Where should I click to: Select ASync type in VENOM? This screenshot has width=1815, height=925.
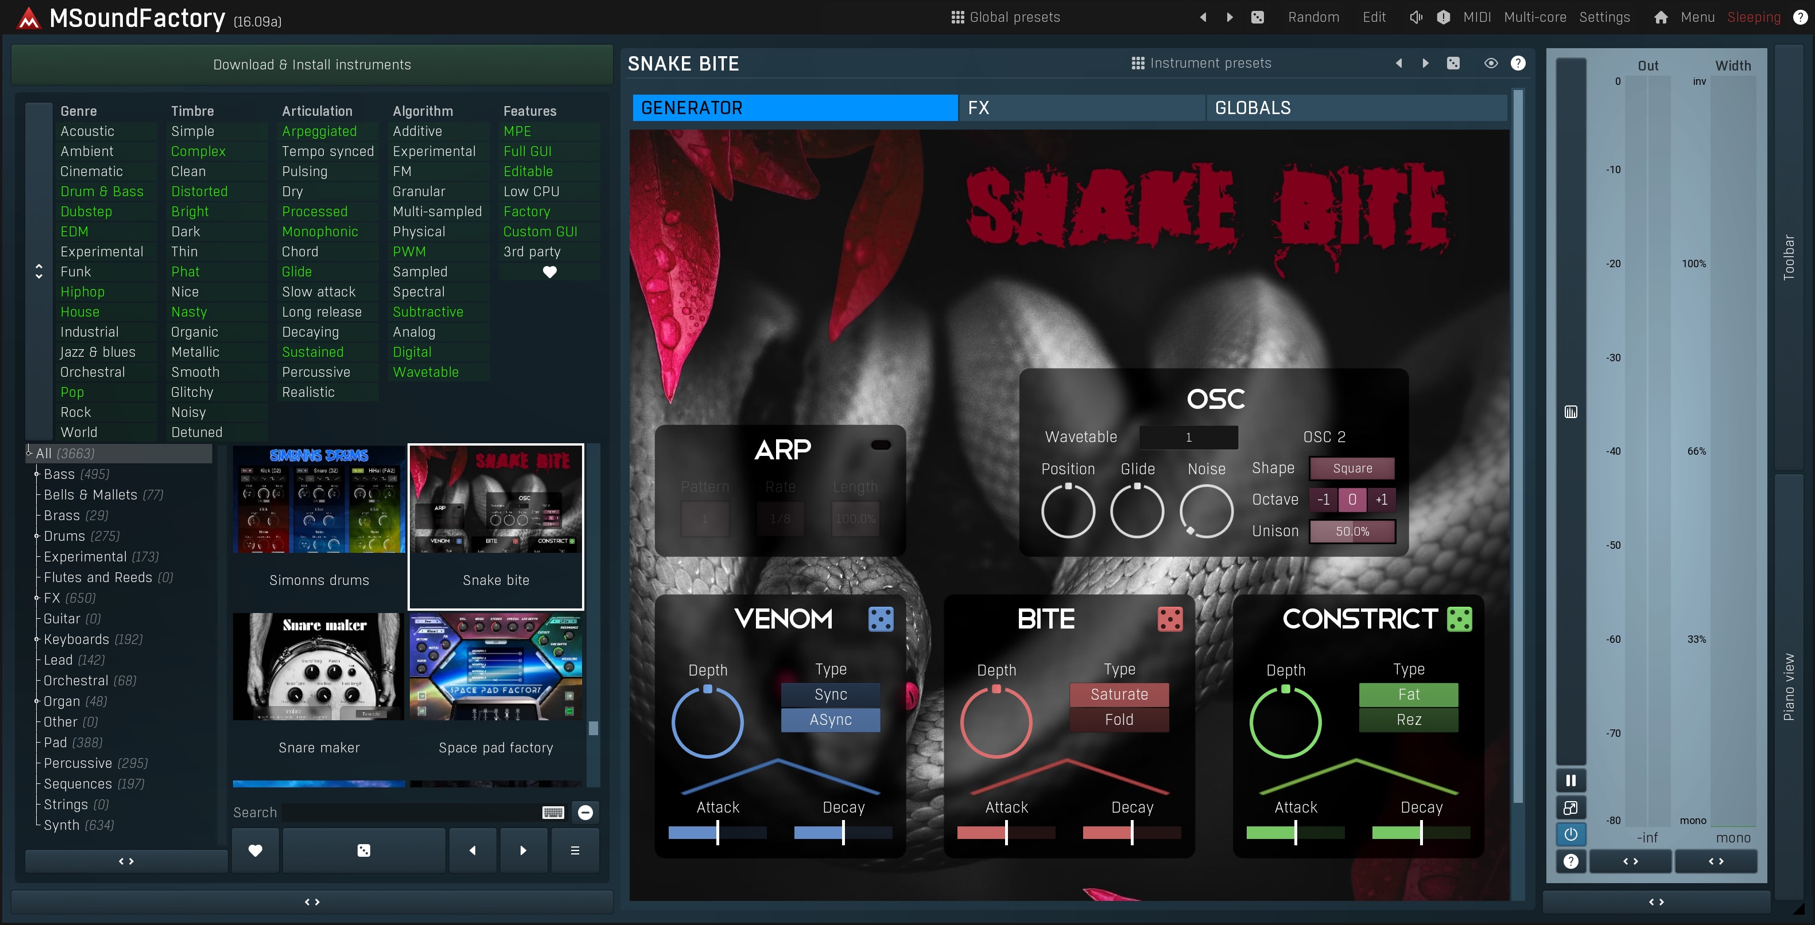point(831,720)
